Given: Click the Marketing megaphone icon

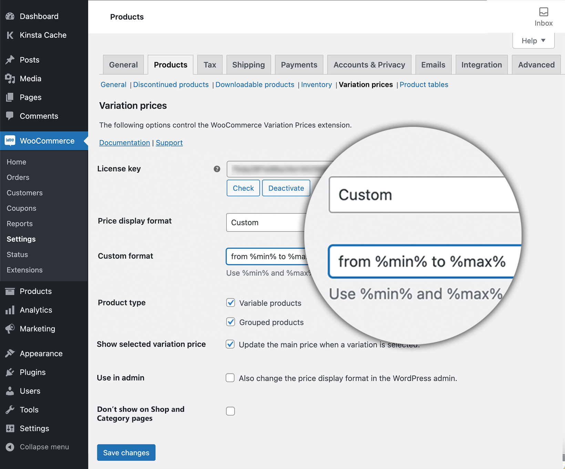Looking at the screenshot, I should (x=10, y=329).
